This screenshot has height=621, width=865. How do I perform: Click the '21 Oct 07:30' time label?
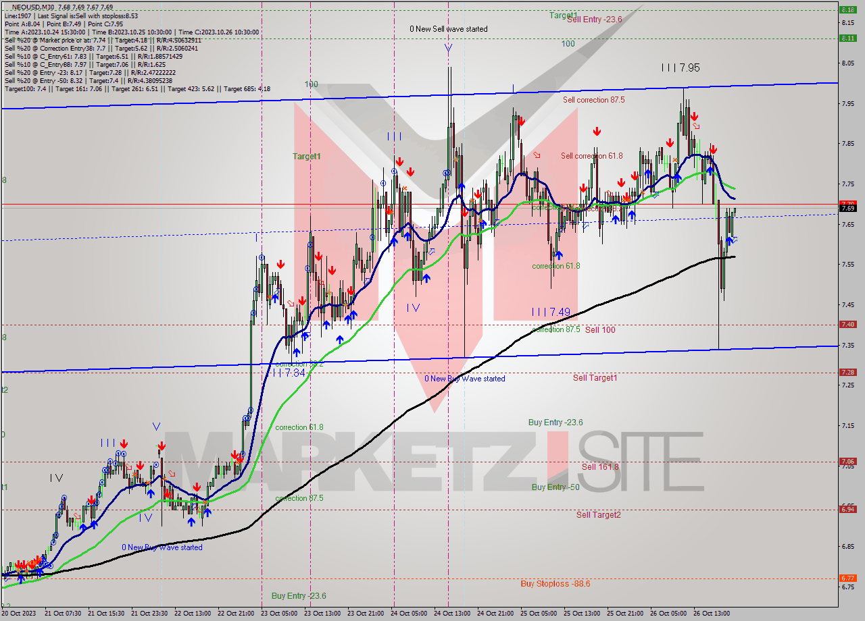[63, 614]
